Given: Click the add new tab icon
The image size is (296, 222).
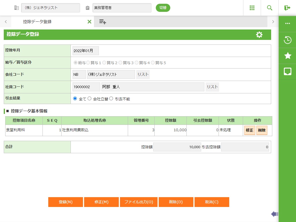Looking at the screenshot, I should click(x=103, y=22).
